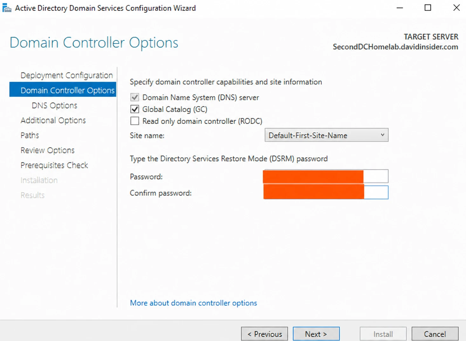Screen dimensions: 466x341
Task: Click the SecondDCHomelab.davidinsider.com server name
Action: coord(395,47)
